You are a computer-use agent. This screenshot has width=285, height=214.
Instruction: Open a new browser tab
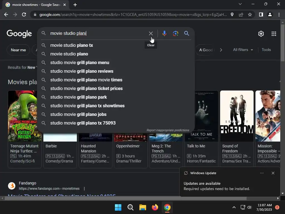75,5
